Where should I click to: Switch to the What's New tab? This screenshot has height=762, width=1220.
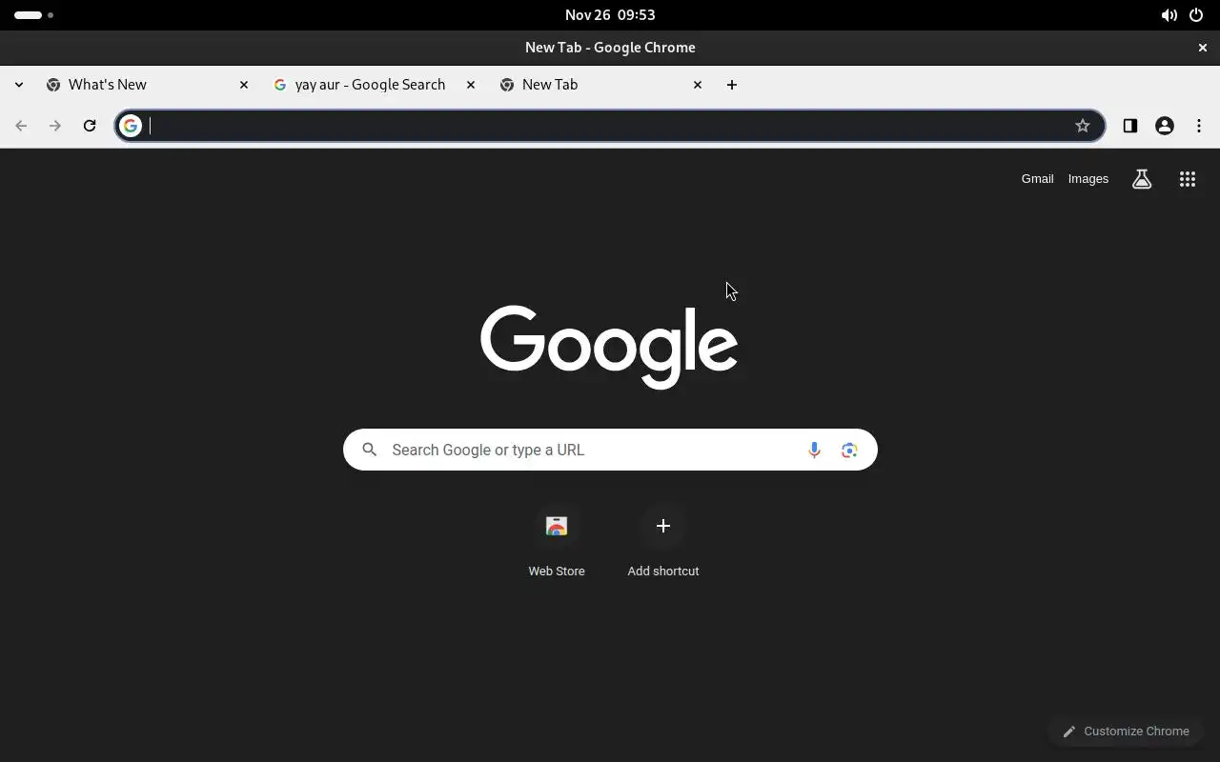click(148, 85)
